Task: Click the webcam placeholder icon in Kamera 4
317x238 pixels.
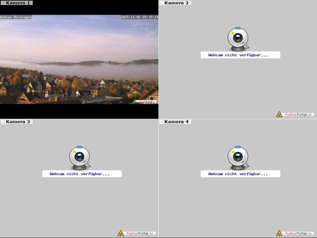Action: pyautogui.click(x=238, y=157)
